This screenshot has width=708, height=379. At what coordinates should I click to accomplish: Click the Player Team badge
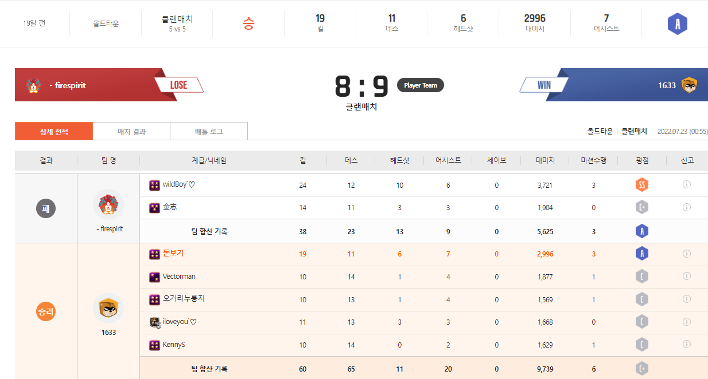click(x=420, y=85)
